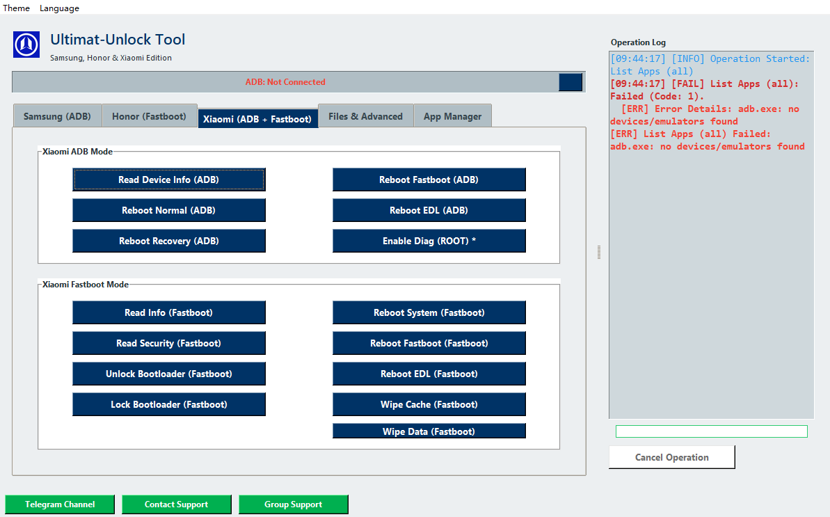Click Wipe Cache (Fastboot) button
830x517 pixels.
pos(429,404)
